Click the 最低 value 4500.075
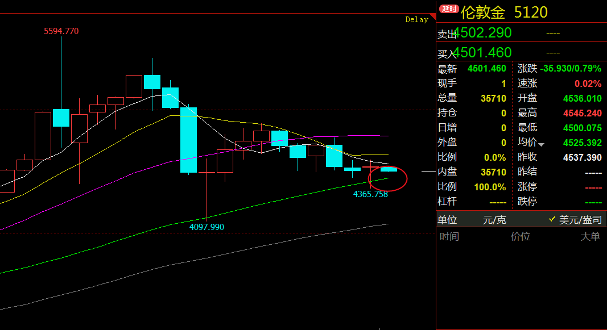607x330 pixels. (582, 128)
